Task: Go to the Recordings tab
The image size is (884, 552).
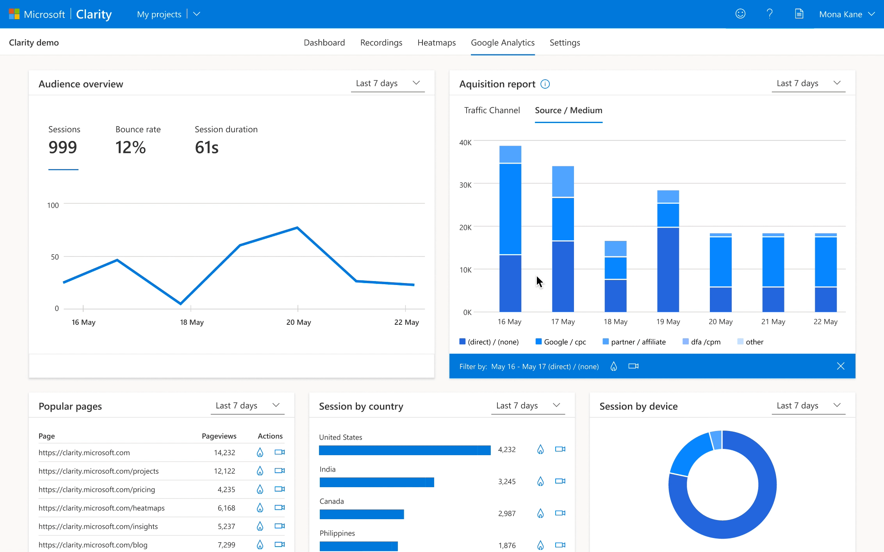Action: coord(381,43)
